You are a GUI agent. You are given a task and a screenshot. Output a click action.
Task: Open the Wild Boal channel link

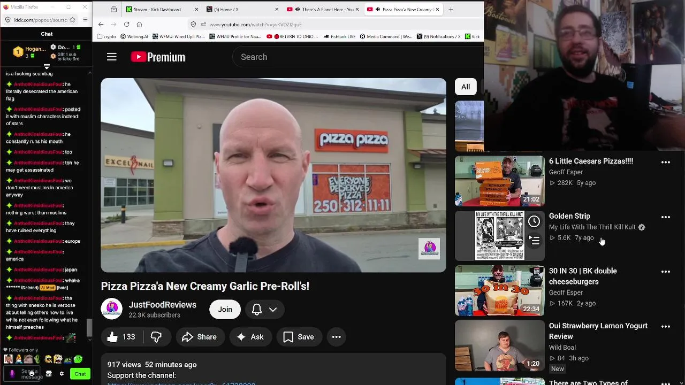(x=562, y=348)
